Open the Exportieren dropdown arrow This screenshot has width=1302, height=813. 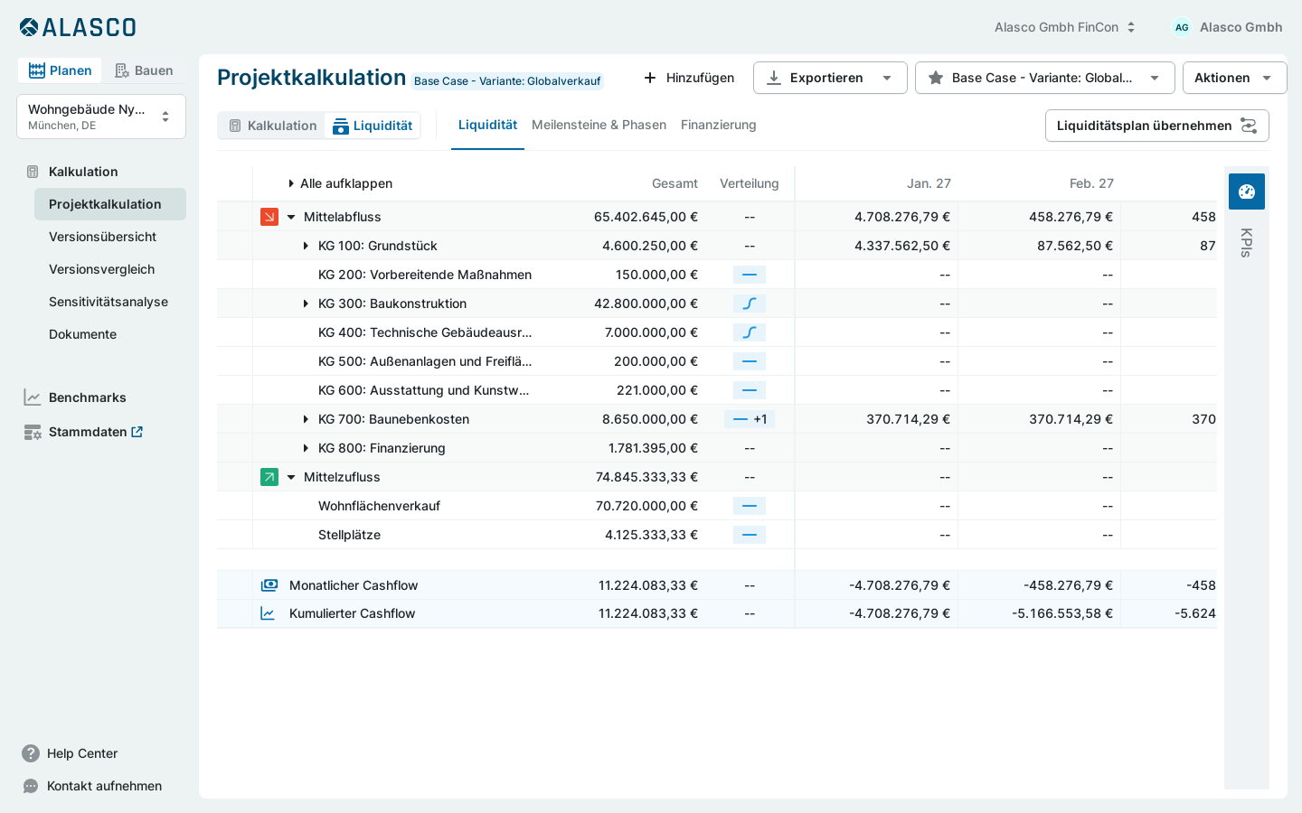click(x=887, y=78)
